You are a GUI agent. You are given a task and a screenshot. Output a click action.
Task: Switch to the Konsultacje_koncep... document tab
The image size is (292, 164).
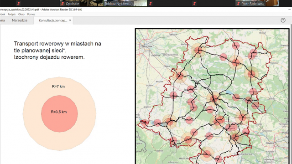point(53,20)
